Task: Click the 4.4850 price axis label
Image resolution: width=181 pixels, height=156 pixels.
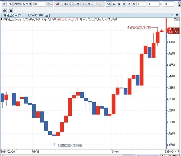Action: coord(171,65)
